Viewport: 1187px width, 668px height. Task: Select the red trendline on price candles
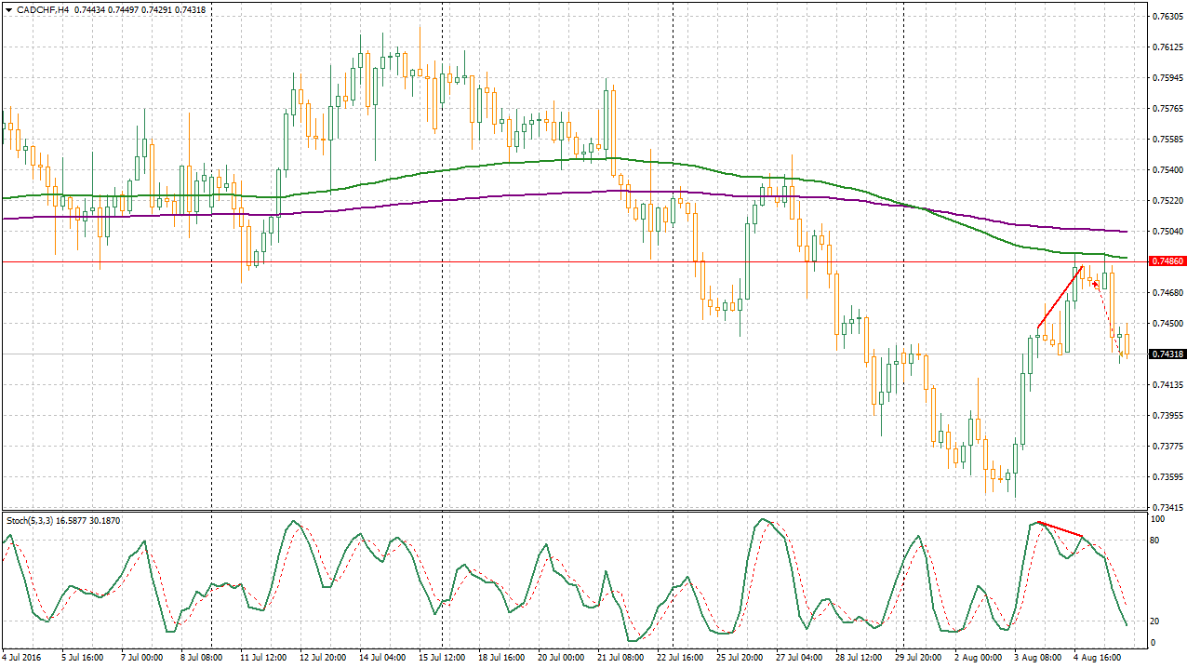(1060, 297)
